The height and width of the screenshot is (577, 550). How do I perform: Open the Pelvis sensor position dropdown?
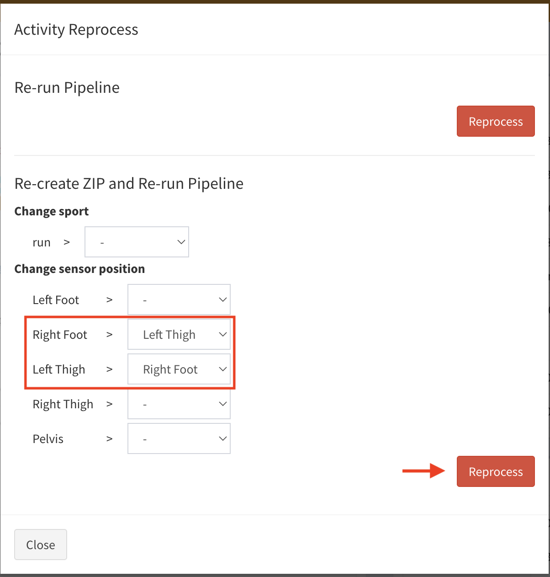click(179, 439)
